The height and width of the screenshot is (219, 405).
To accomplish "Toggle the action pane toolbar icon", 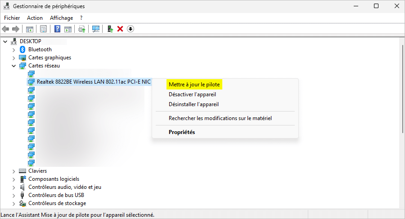I will tap(68, 29).
